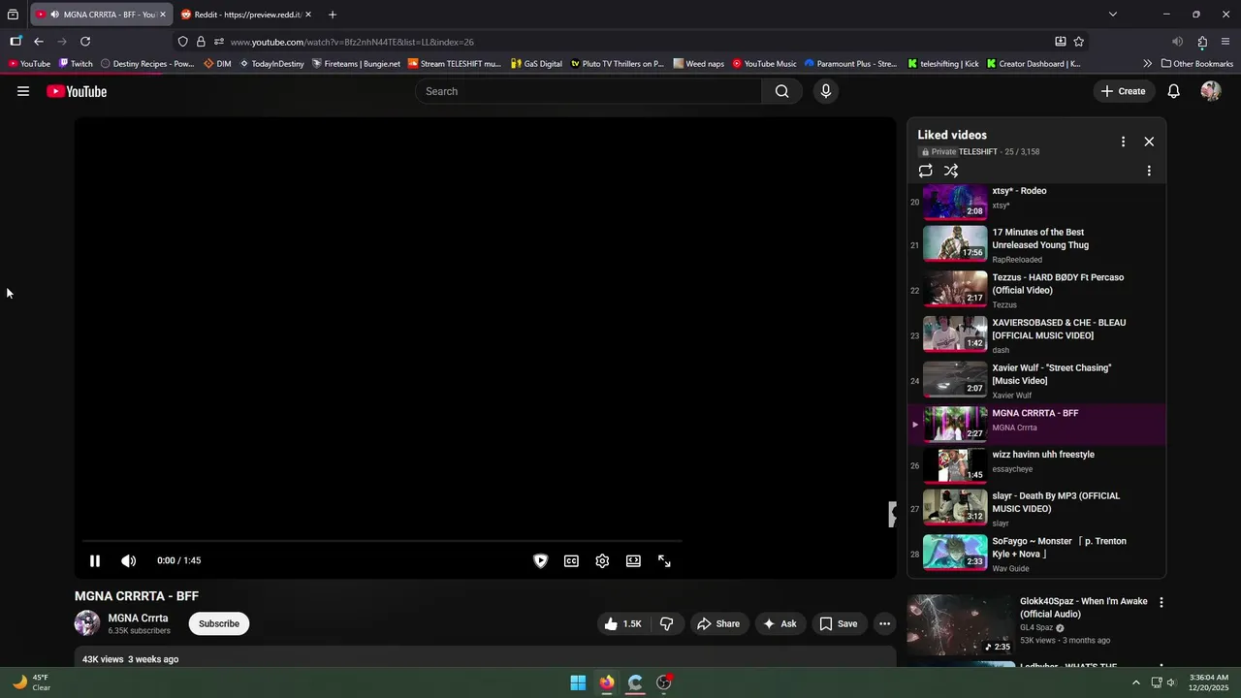This screenshot has height=698, width=1241.
Task: Open YouTube notifications bell
Action: coord(1173,91)
